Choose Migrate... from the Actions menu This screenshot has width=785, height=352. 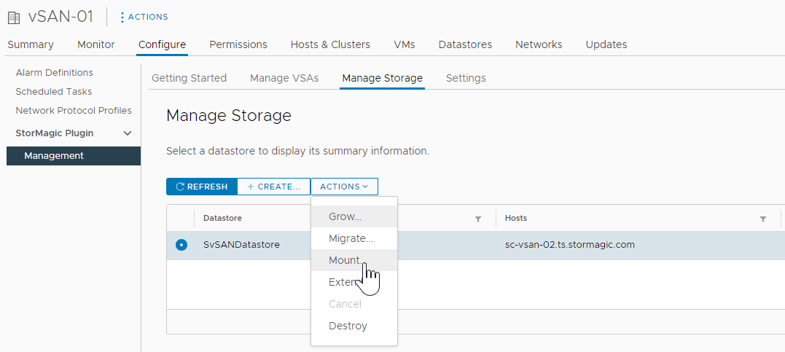pos(354,239)
